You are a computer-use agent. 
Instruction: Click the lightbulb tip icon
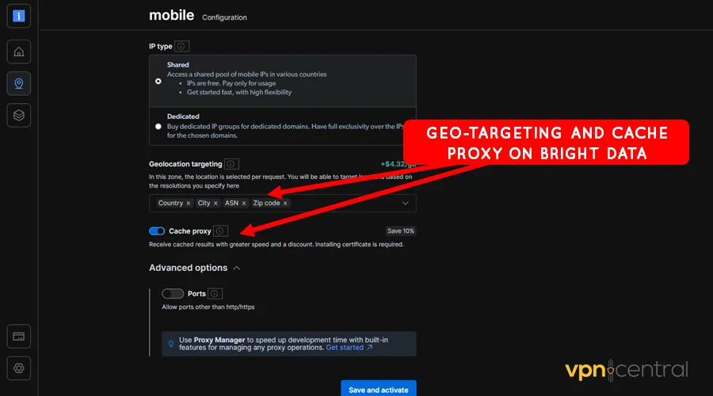point(170,344)
